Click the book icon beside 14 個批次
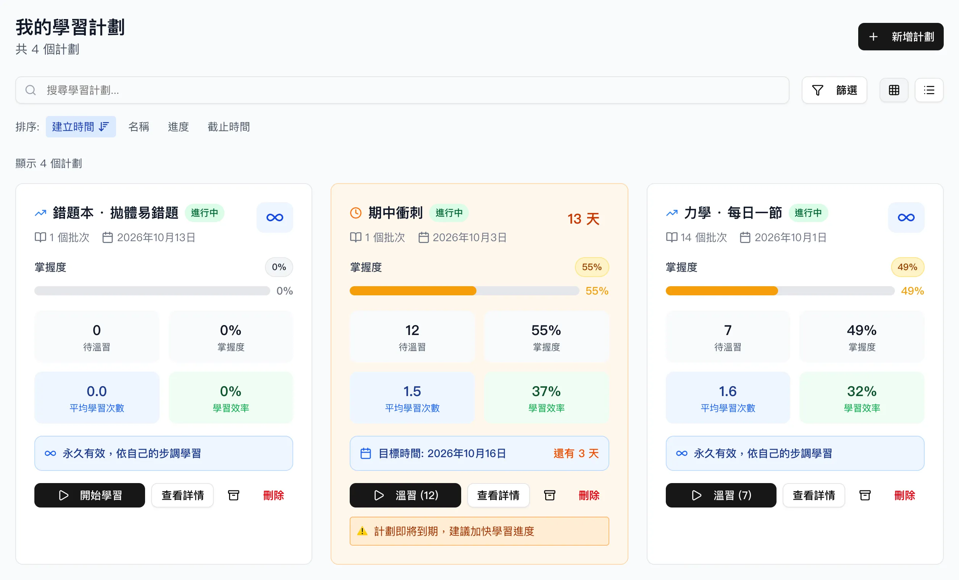The width and height of the screenshot is (959, 580). pyautogui.click(x=672, y=237)
